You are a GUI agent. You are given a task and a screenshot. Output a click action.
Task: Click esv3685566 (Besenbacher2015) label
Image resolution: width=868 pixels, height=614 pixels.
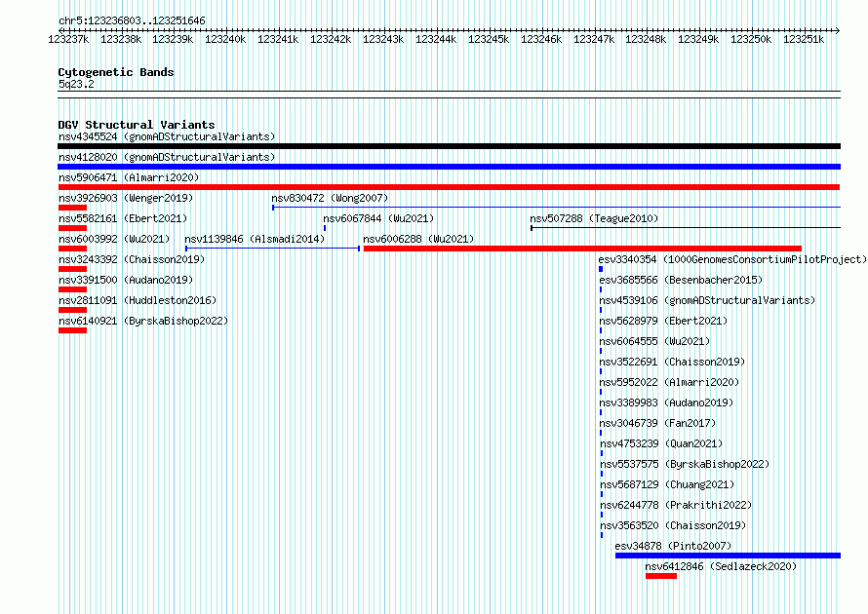681,280
